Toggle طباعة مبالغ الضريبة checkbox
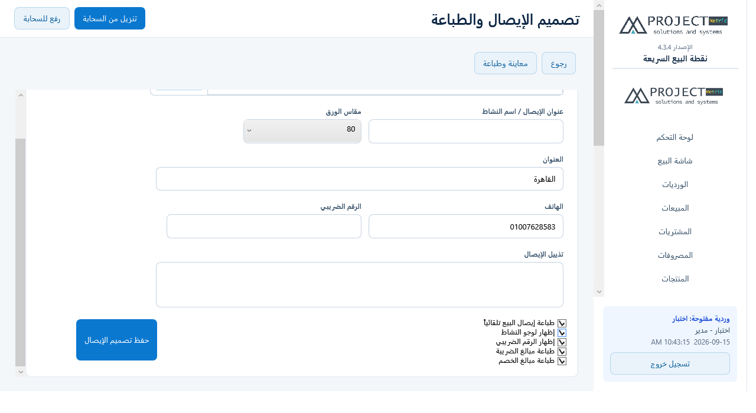 [x=562, y=352]
